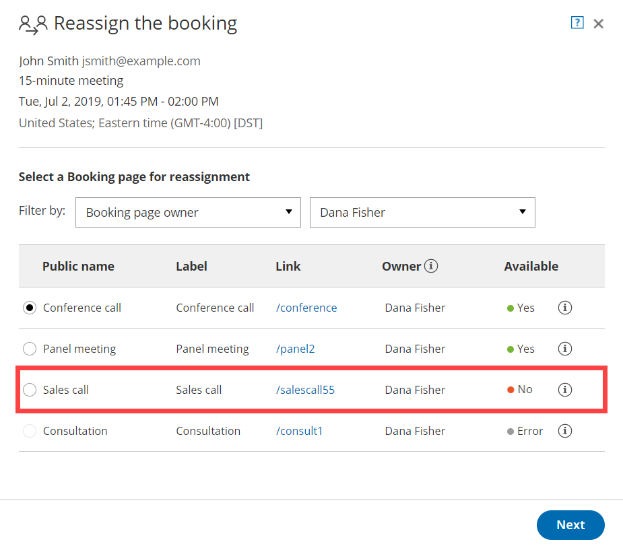
Task: Select the Panel meeting radio button
Action: (30, 349)
